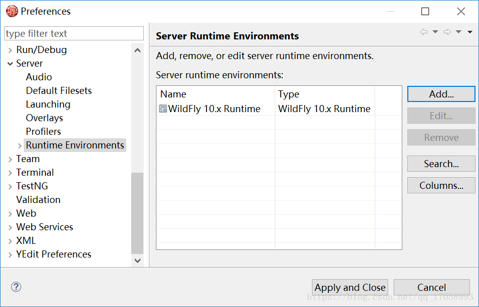
Task: Select WildFly 10.x Runtime name cell
Action: pyautogui.click(x=216, y=109)
